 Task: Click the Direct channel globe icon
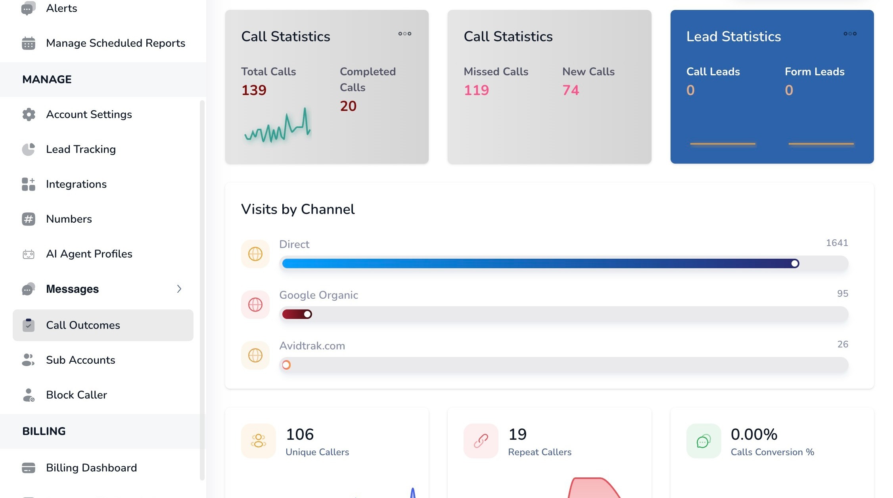255,254
